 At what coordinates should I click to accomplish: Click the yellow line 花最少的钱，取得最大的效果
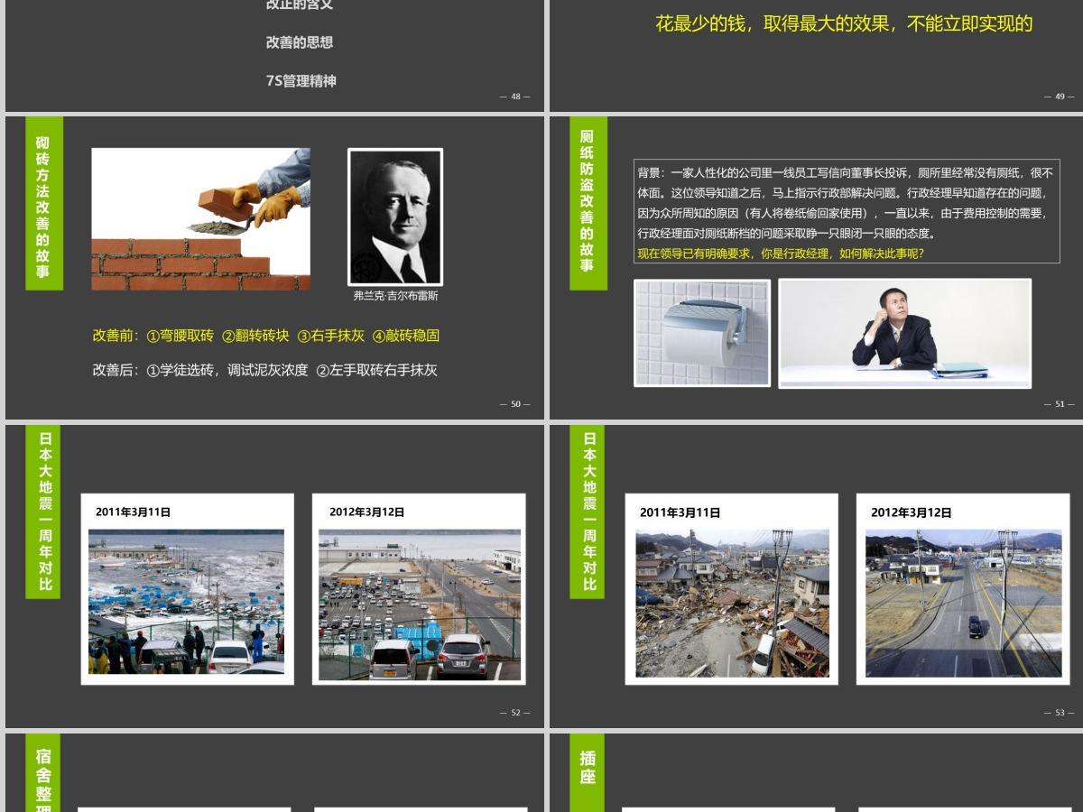844,23
